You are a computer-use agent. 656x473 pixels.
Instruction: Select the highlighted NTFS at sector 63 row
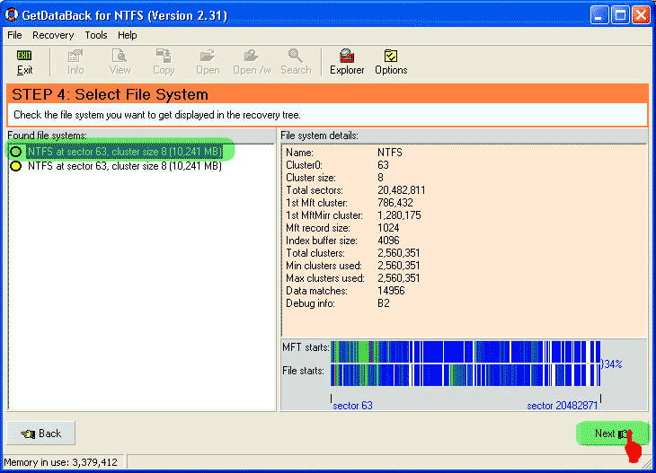pos(125,152)
